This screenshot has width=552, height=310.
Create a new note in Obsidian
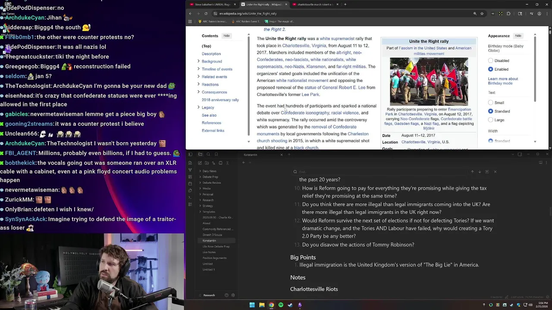tap(200, 163)
